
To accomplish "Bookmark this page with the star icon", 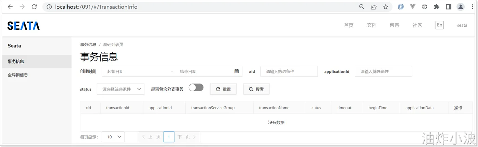I will click(386, 7).
